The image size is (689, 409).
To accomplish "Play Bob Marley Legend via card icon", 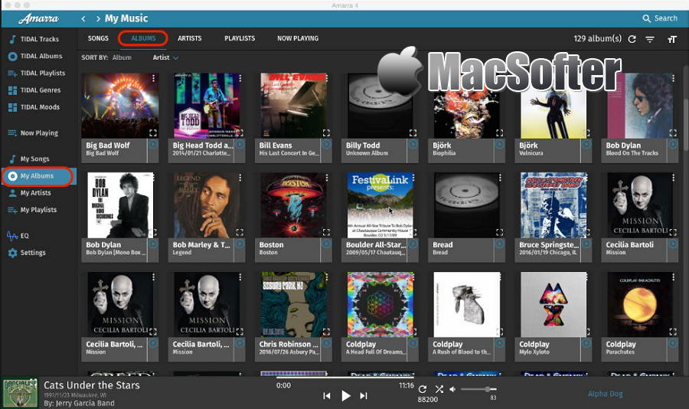I will pos(240,244).
